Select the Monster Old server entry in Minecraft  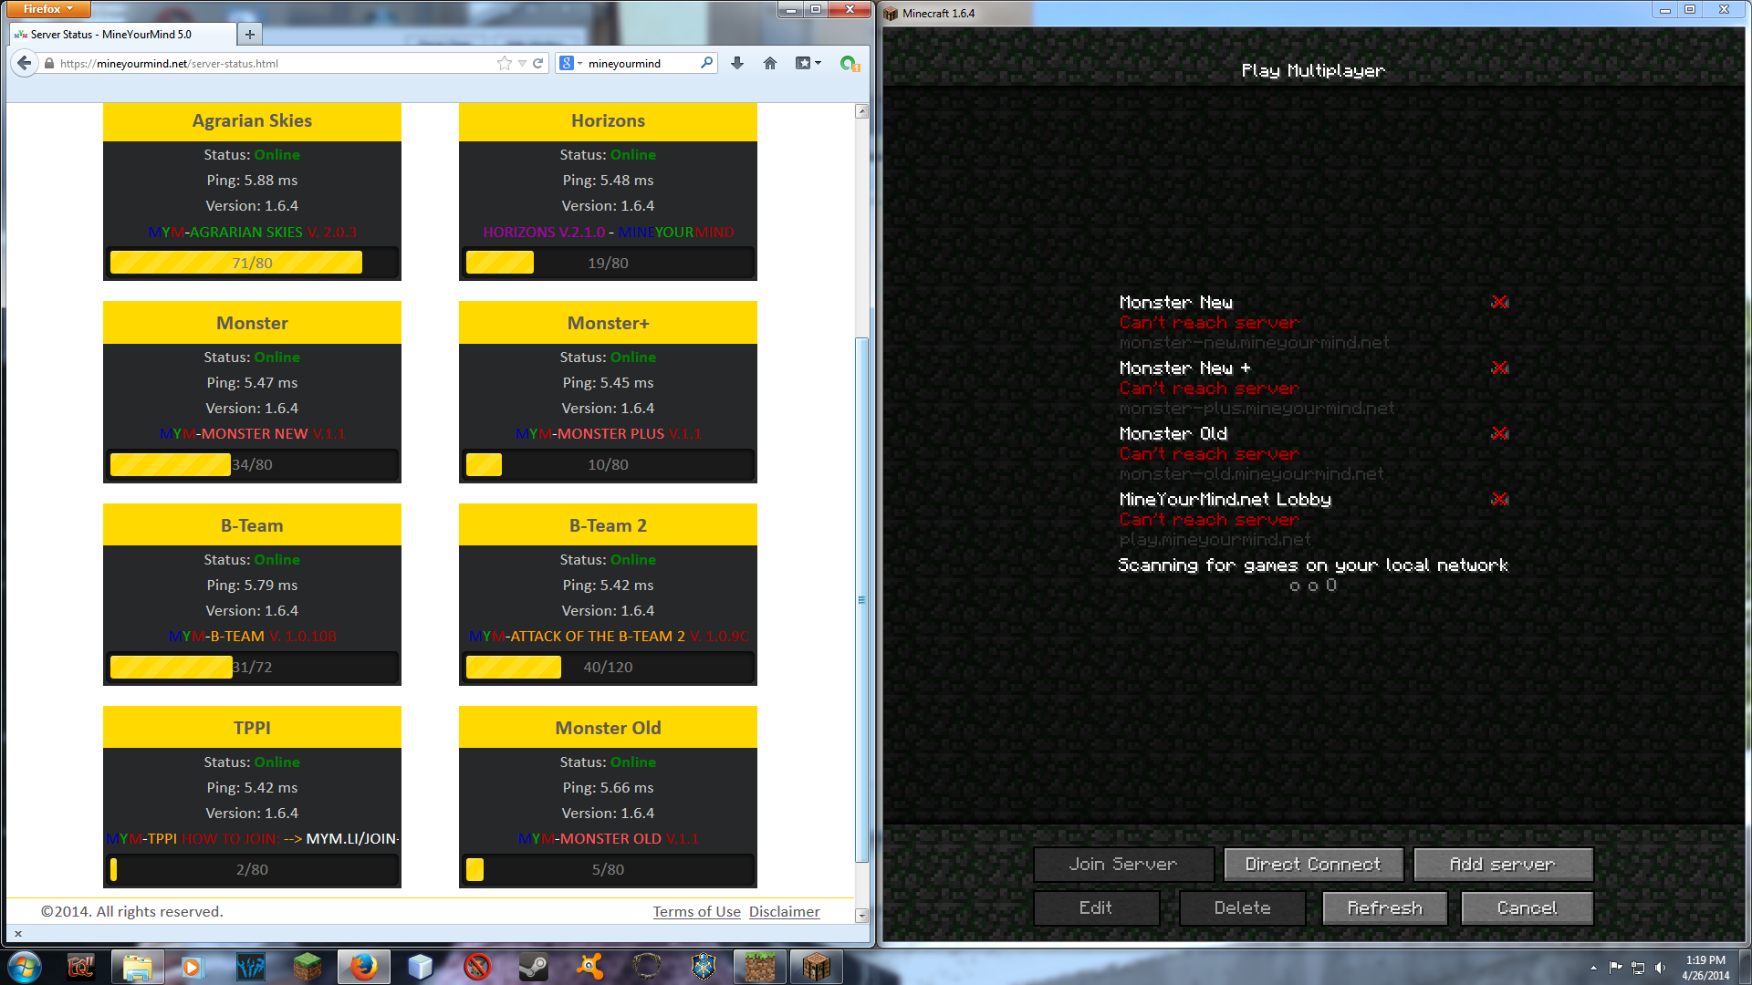pyautogui.click(x=1313, y=453)
